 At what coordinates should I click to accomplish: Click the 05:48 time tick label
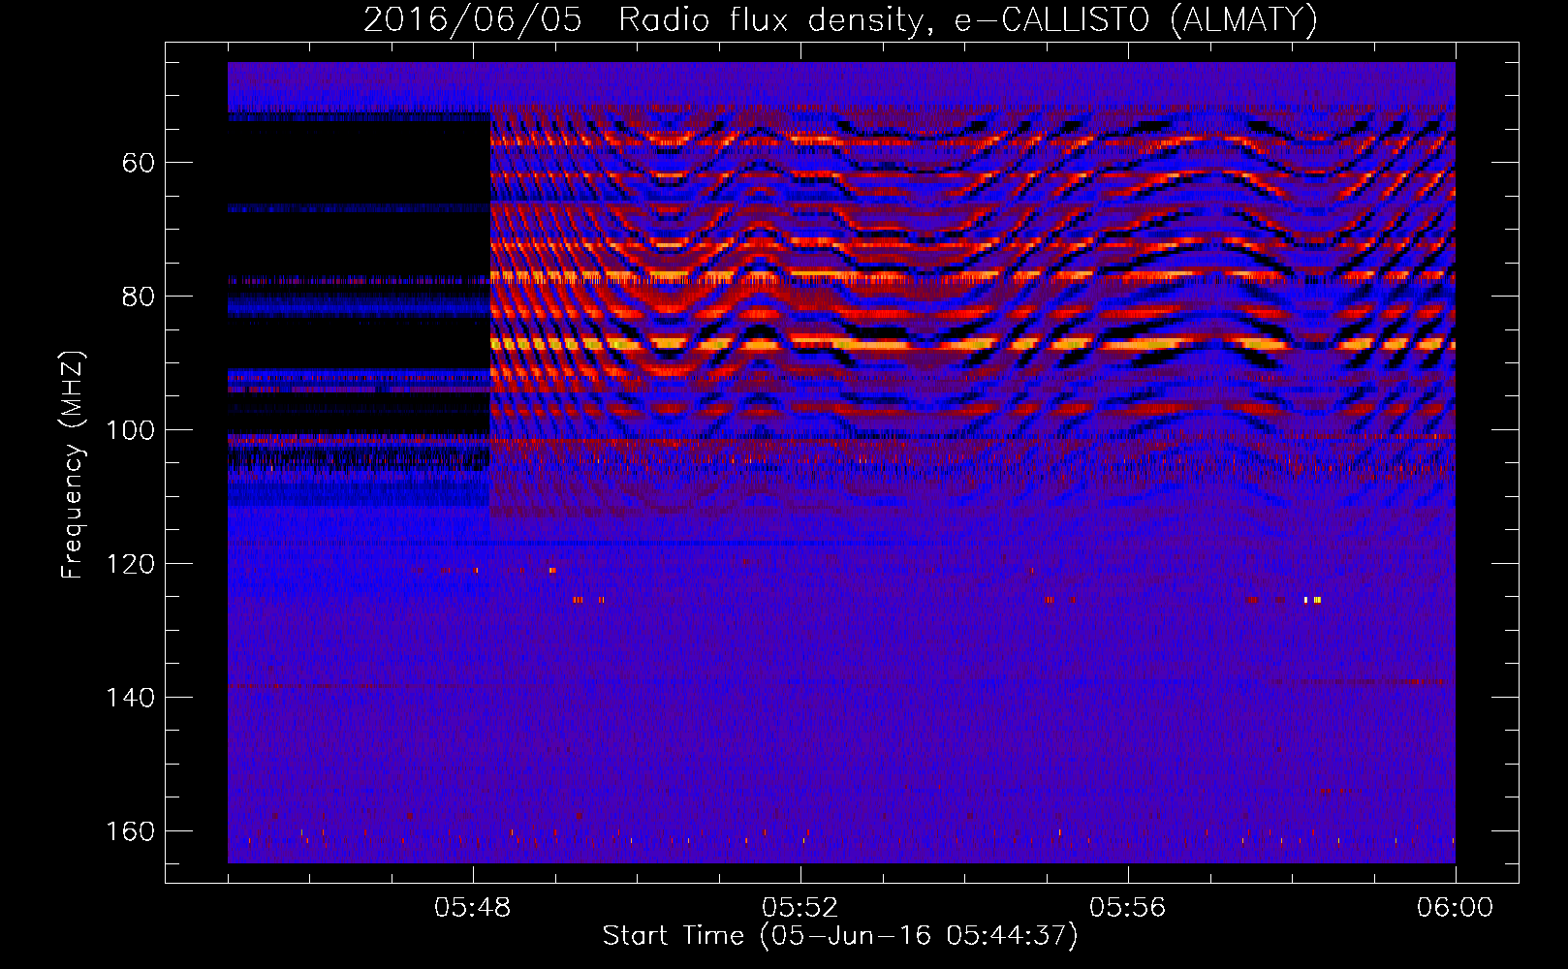[473, 908]
